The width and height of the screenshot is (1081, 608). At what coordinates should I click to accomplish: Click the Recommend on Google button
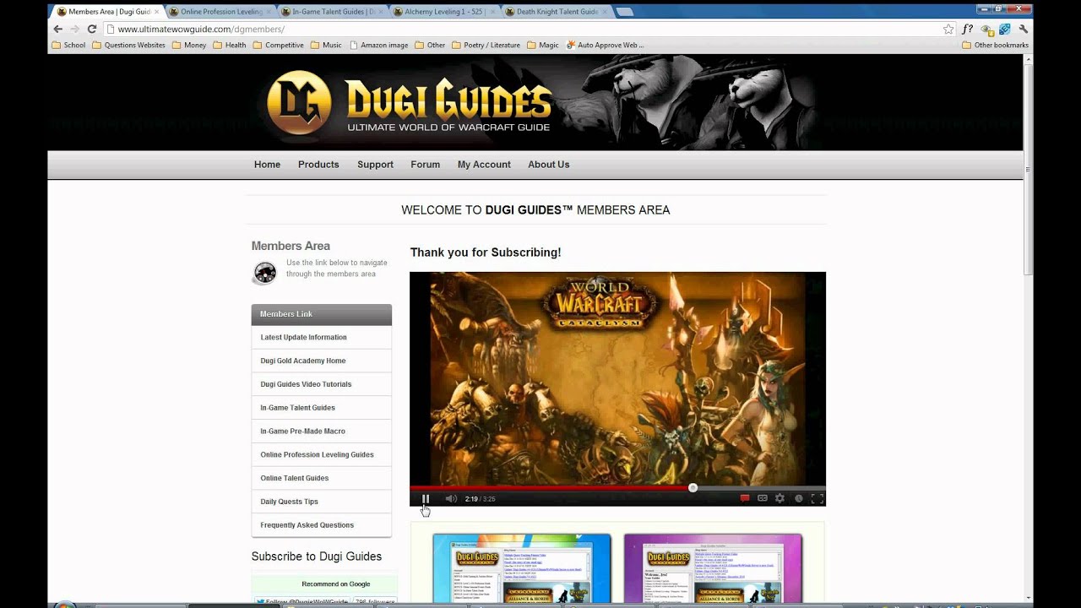point(336,584)
